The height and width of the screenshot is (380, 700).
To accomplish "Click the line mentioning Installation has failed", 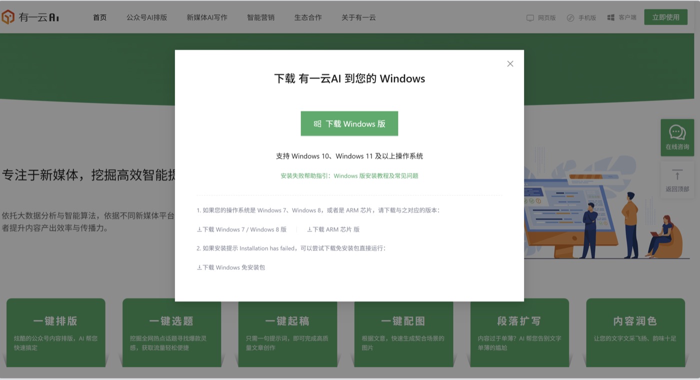I will coord(291,248).
